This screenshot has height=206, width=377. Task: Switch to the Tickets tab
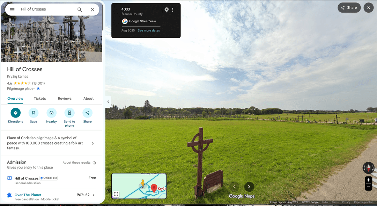click(x=40, y=99)
